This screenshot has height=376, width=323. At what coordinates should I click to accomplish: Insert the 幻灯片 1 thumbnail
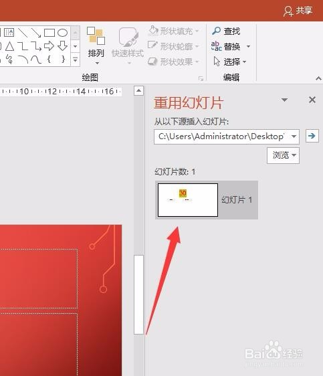188,200
